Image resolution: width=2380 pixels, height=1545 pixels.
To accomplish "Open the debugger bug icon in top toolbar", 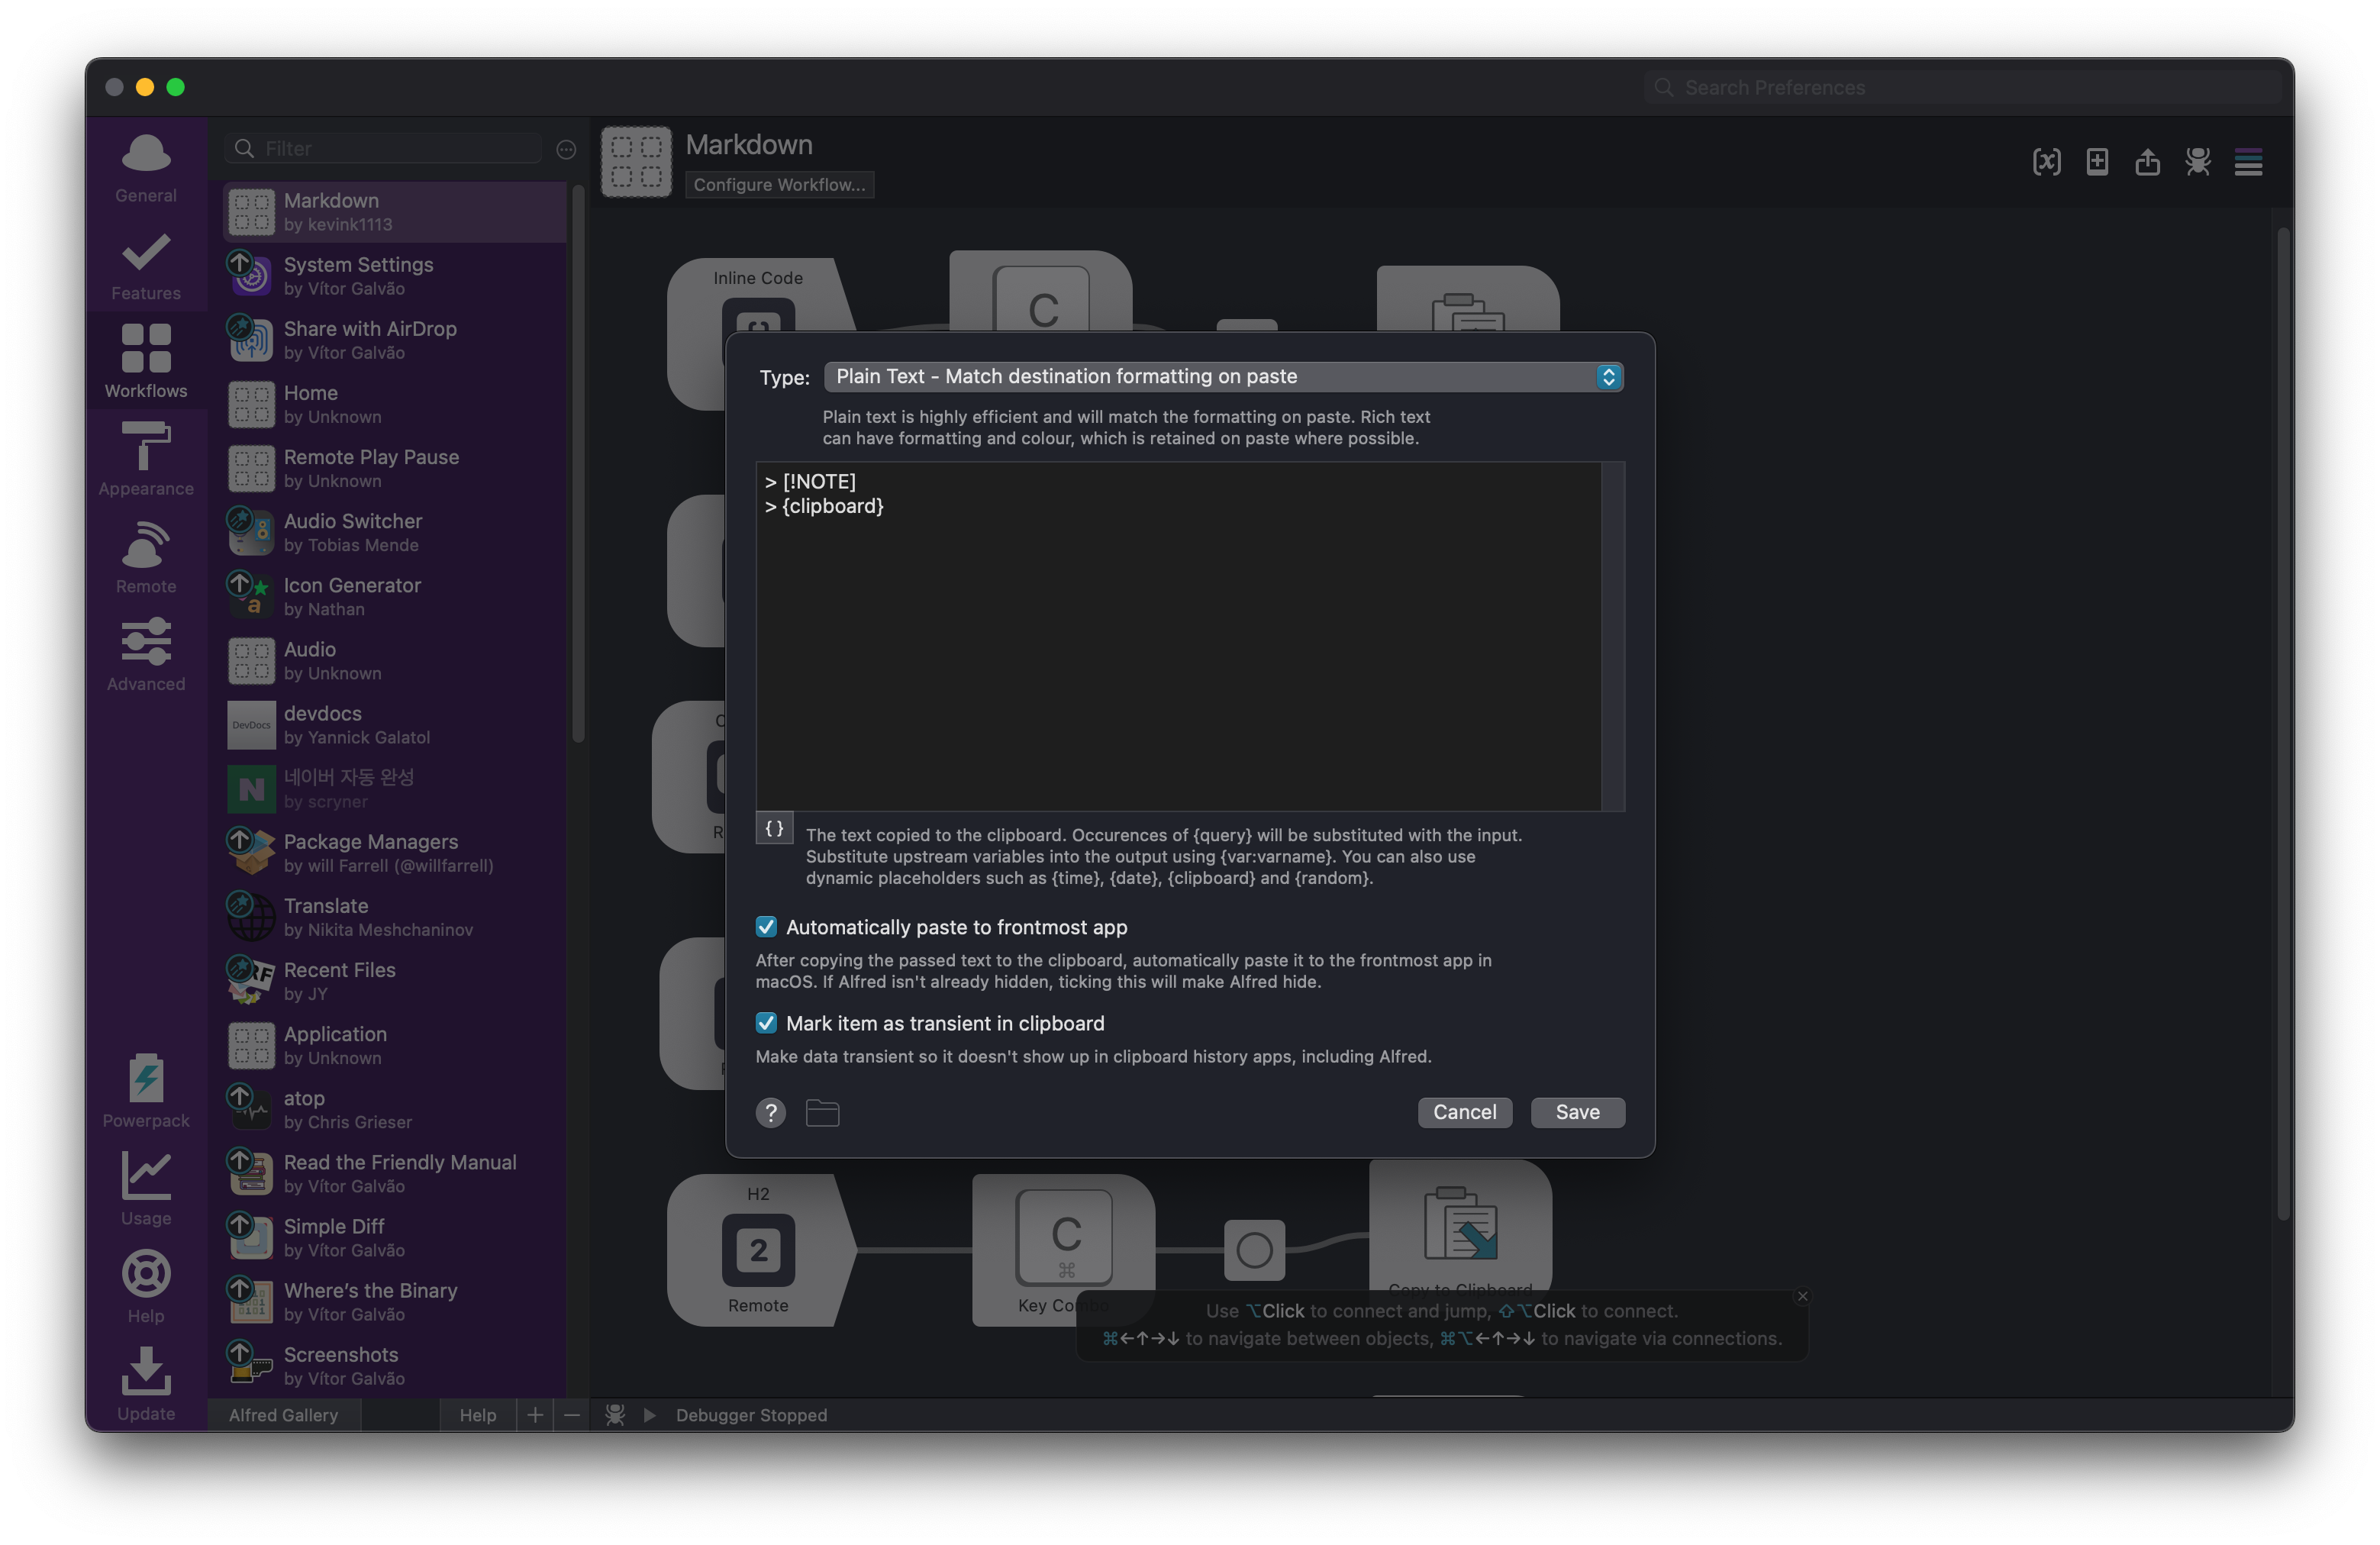I will 2197,162.
